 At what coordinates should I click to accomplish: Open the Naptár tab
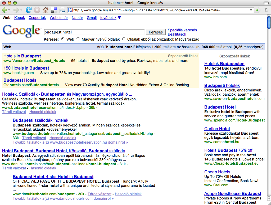[77, 18]
